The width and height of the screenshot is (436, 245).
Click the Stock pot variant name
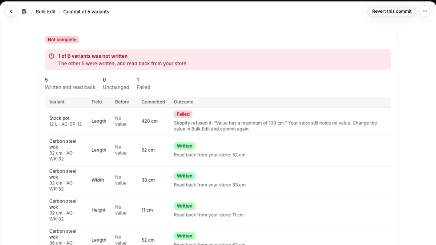[x=59, y=118]
